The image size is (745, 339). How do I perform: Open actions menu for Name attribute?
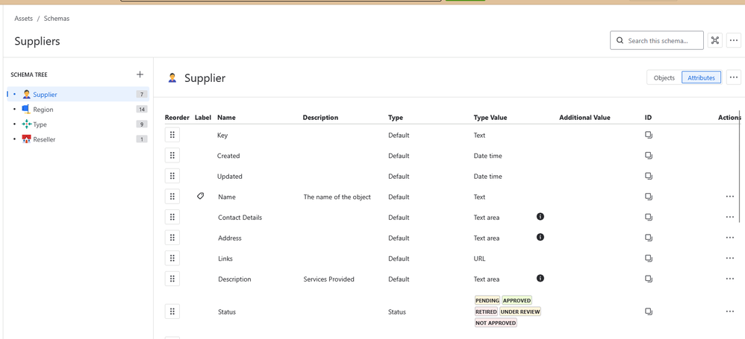click(730, 196)
